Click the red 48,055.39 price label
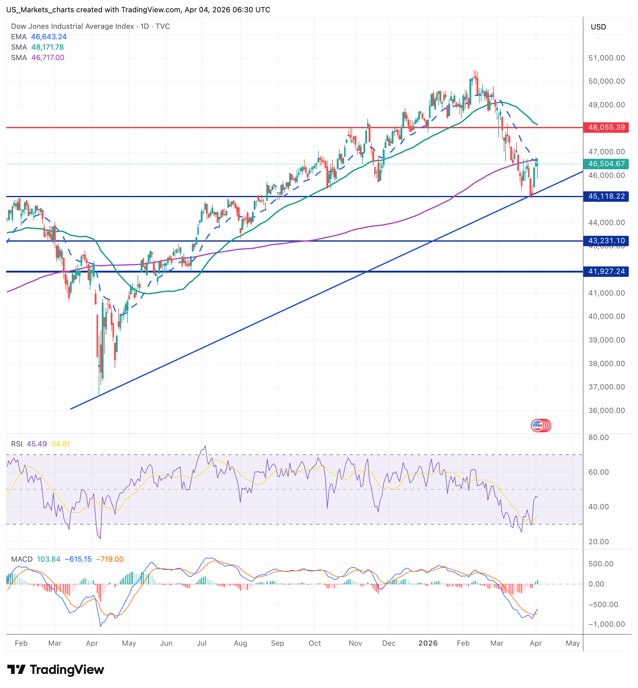 tap(606, 128)
